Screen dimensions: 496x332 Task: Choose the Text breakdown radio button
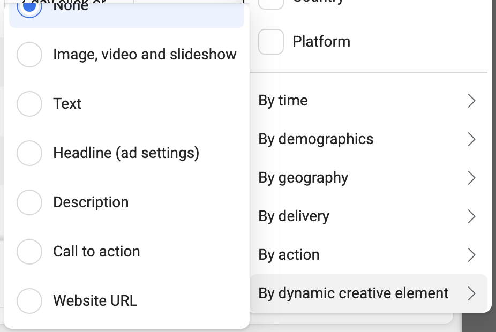click(x=29, y=104)
